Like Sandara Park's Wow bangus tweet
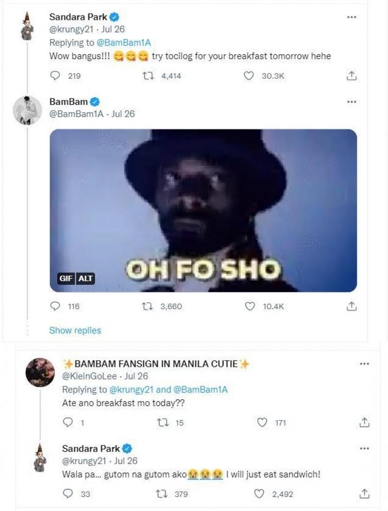 point(249,76)
